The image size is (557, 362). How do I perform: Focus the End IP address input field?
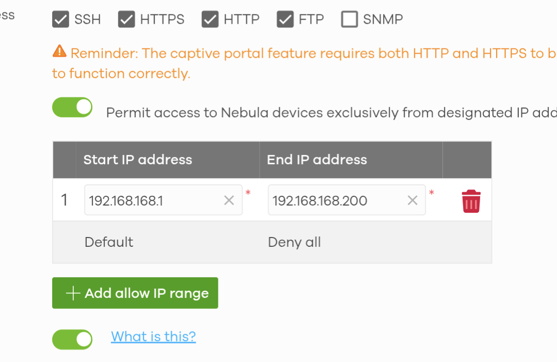336,200
